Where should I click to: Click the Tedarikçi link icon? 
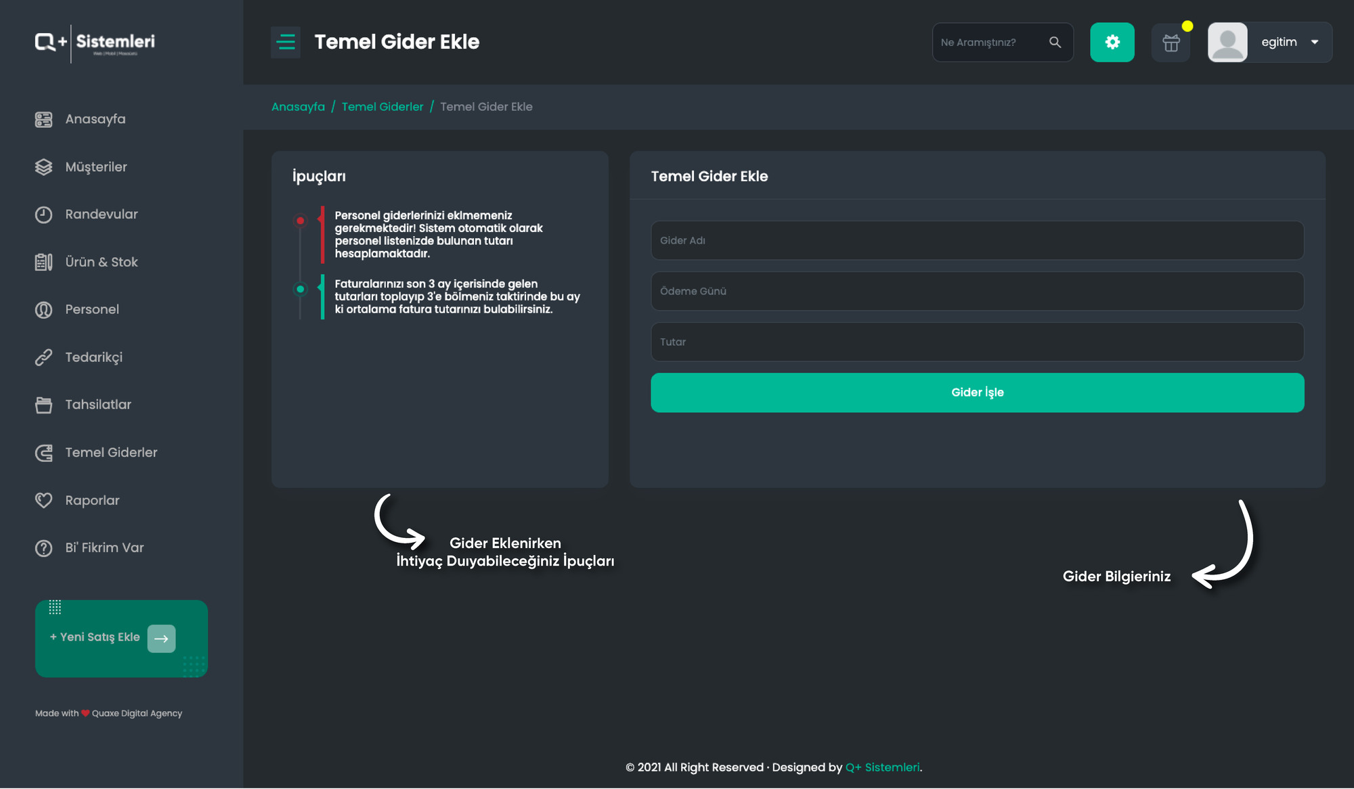pyautogui.click(x=43, y=357)
